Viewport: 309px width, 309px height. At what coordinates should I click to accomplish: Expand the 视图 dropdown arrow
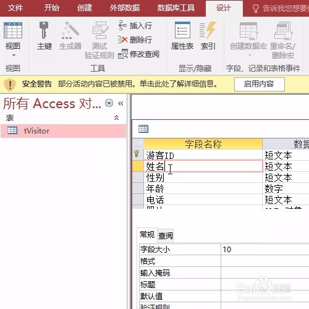[x=14, y=55]
